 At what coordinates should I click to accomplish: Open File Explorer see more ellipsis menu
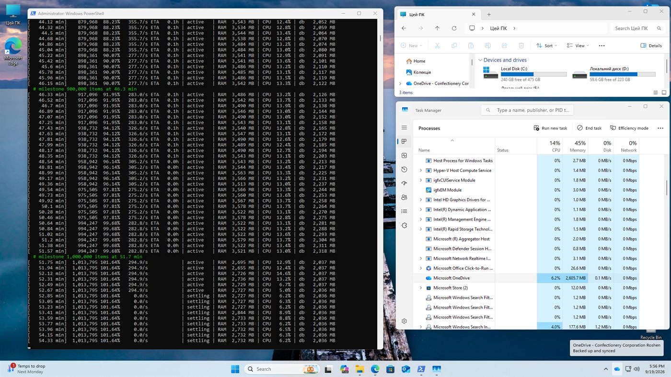pos(602,46)
